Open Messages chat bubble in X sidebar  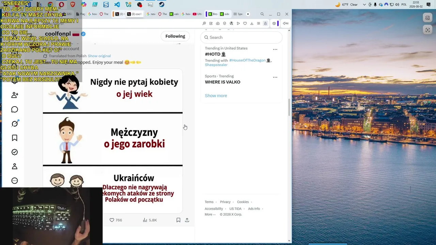(x=15, y=109)
